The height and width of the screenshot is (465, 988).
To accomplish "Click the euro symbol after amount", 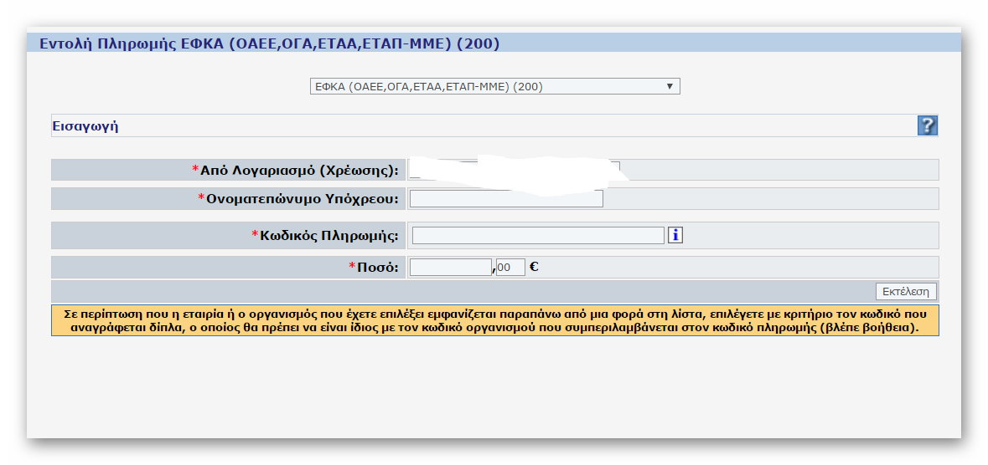I will coord(534,267).
